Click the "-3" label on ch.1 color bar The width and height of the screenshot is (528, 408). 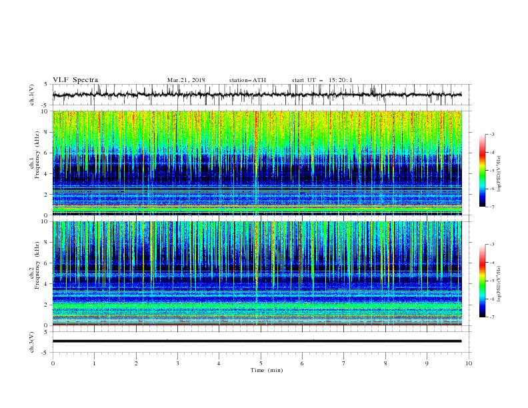[x=491, y=134]
